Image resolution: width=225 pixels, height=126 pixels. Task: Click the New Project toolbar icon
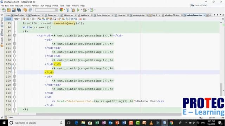coord(9,10)
